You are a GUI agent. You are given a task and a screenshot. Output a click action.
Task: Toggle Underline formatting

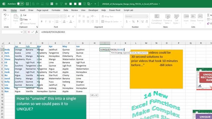point(50,21)
